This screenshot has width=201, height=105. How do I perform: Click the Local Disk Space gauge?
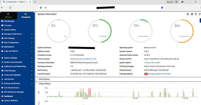tap(182, 31)
